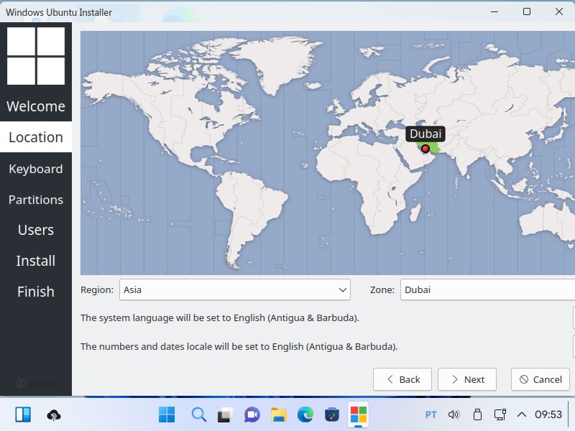The image size is (575, 431).
Task: Click the PT keyboard language indicator
Action: click(431, 415)
